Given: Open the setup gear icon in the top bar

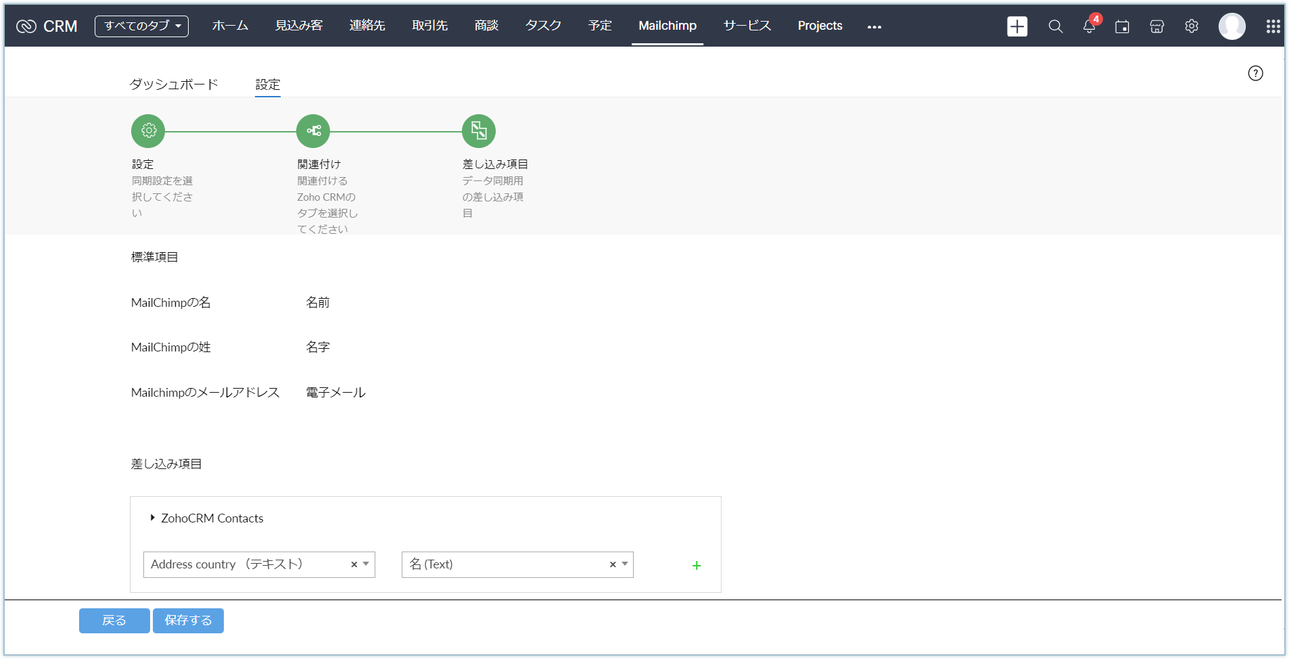Looking at the screenshot, I should (1192, 26).
